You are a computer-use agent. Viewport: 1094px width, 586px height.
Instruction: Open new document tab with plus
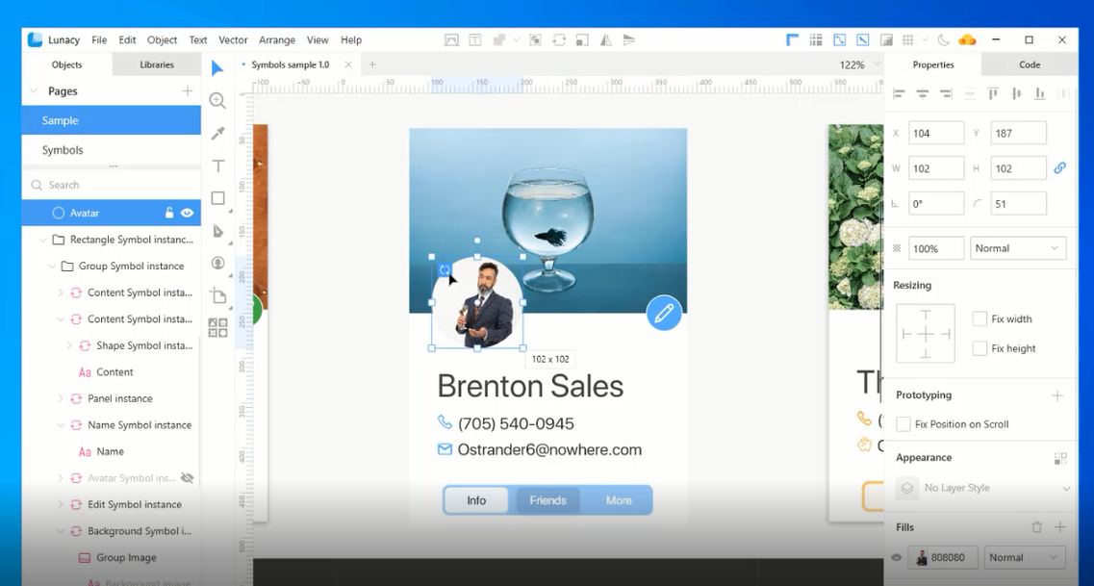click(372, 64)
